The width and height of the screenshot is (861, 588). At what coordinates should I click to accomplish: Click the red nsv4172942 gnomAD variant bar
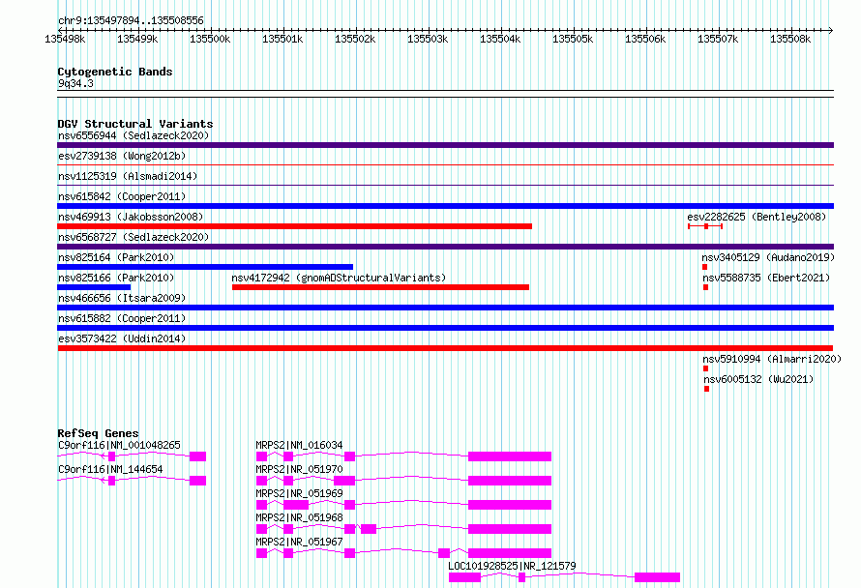(x=380, y=287)
